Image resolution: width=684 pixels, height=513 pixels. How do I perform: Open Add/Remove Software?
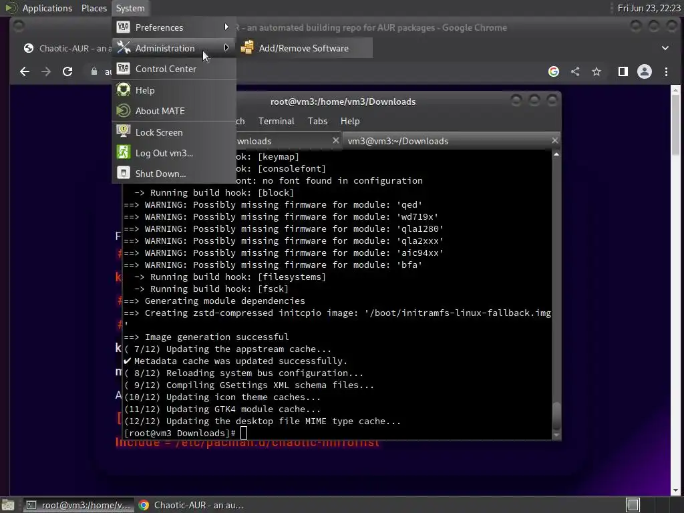(305, 48)
